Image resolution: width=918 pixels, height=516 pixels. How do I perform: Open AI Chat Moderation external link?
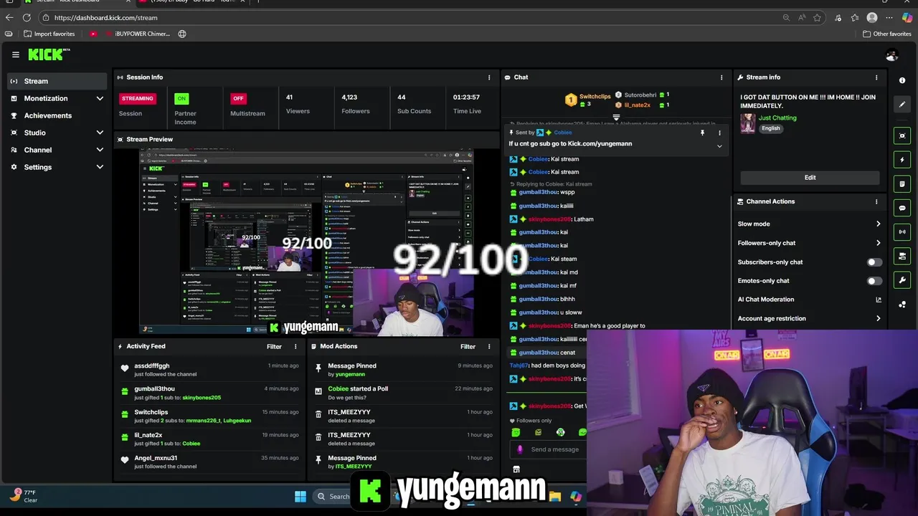point(879,300)
